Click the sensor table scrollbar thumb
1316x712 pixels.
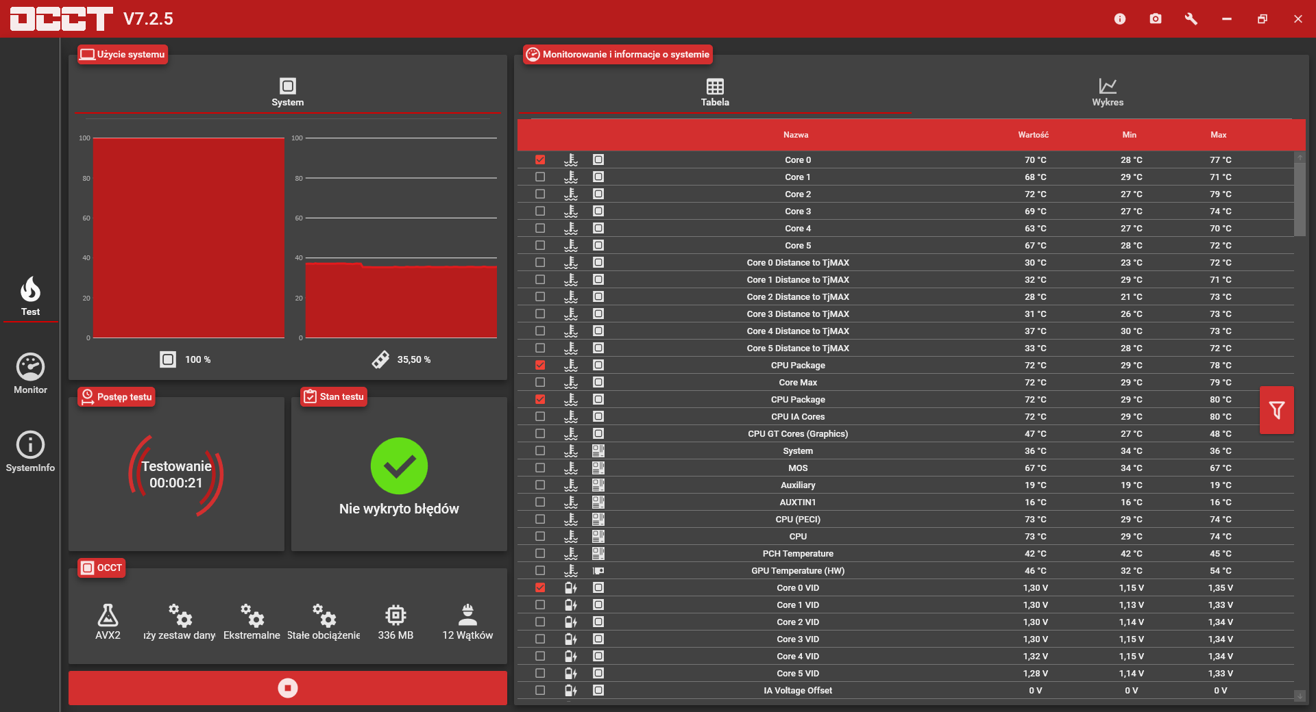tap(1300, 199)
